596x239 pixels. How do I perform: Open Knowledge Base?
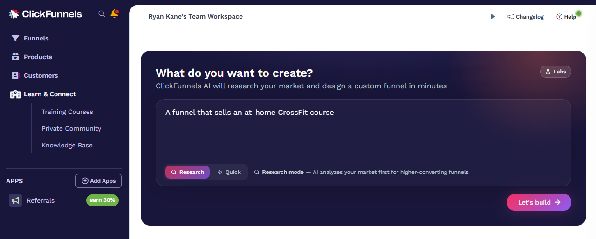coord(67,145)
